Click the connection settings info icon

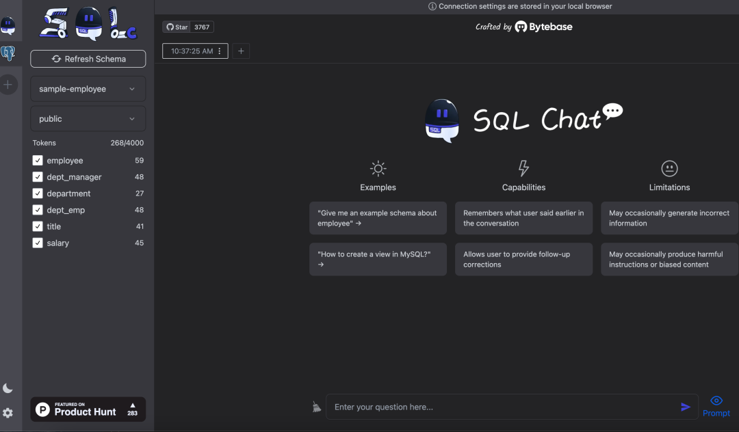coord(432,6)
